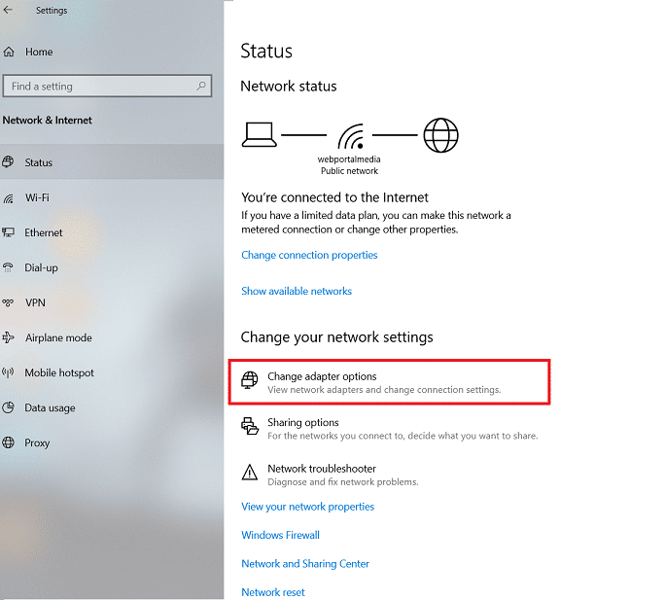
Task: Click the Sharing options printer icon
Action: click(249, 426)
